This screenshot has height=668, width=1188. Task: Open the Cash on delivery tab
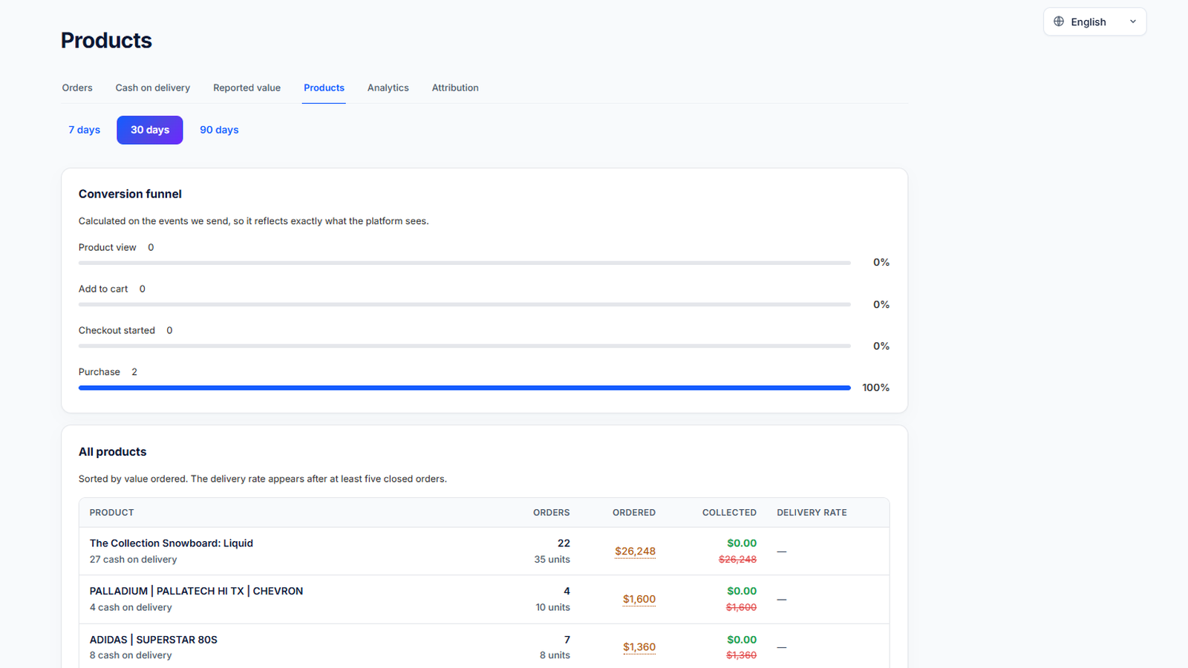click(x=152, y=88)
